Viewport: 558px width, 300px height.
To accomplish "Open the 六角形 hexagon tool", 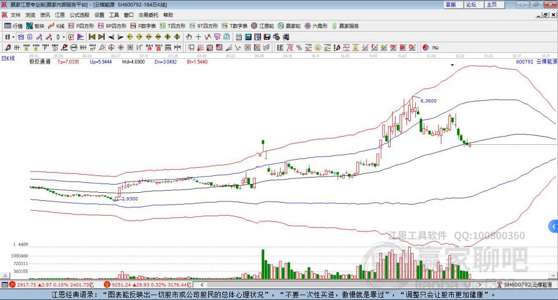I will point(316,26).
